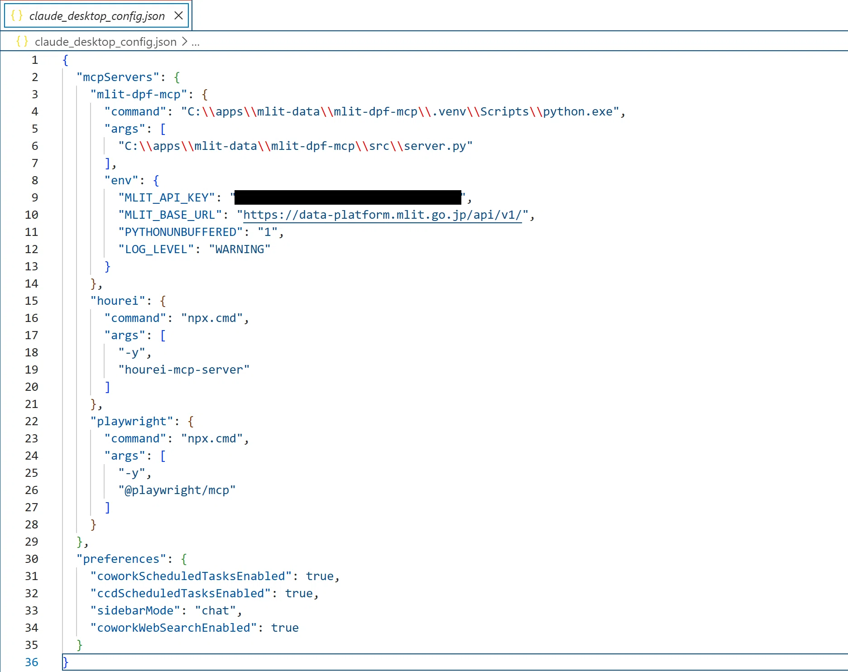Click the "MLIT_BASE_URL" key
This screenshot has width=848, height=672.
click(x=170, y=215)
